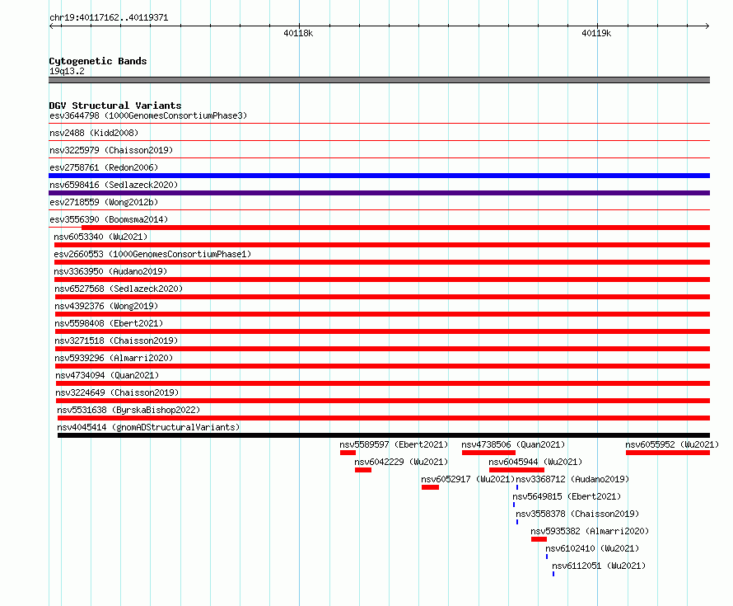Select nsv6042229 (Wu2021) label
This screenshot has width=733, height=606.
tap(401, 462)
